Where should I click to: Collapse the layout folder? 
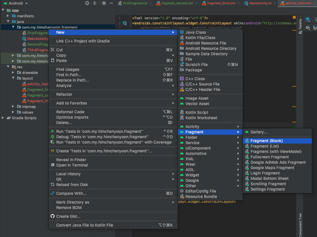pyautogui.click(x=13, y=78)
